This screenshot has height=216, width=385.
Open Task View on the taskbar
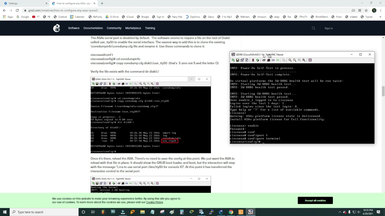[x=93, y=212]
